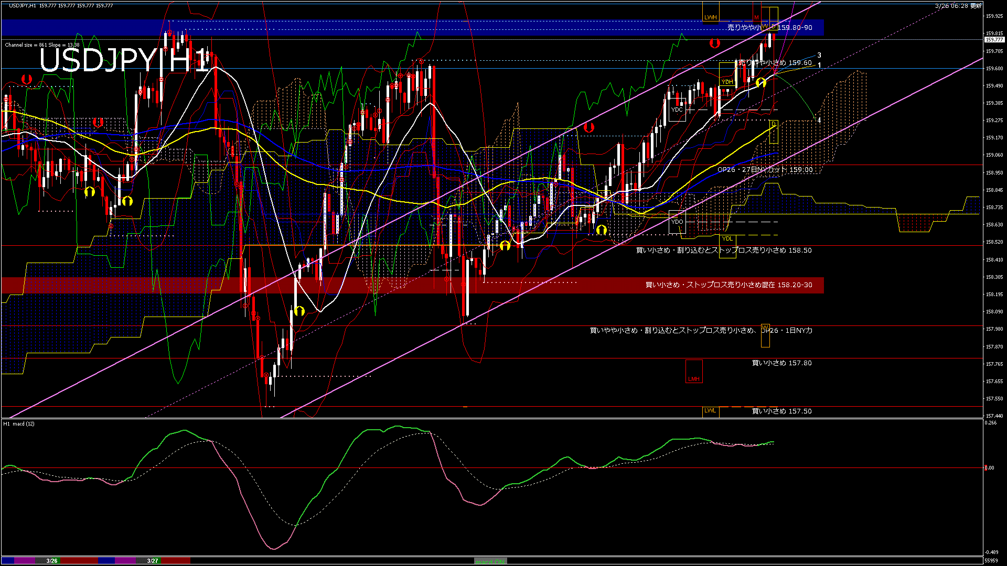The image size is (1007, 566).
Task: Select the YDC yesterday-close label box
Action: pyautogui.click(x=677, y=110)
